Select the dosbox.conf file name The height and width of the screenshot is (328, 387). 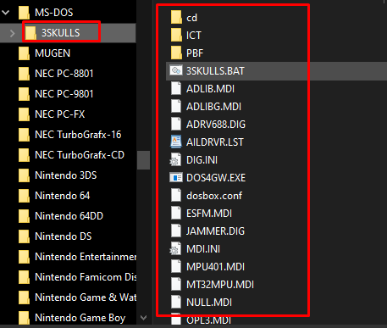(x=214, y=196)
